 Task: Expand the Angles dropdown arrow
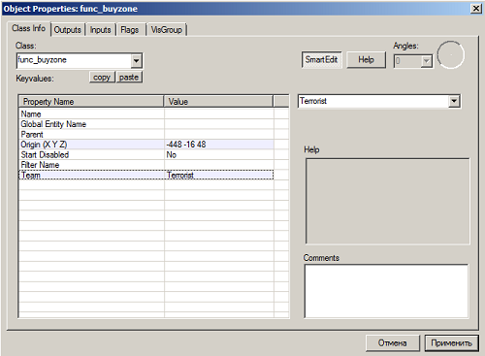pyautogui.click(x=427, y=61)
